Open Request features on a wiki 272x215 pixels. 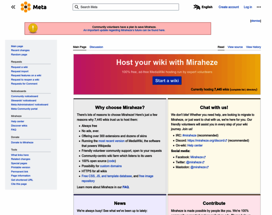pos(26,75)
